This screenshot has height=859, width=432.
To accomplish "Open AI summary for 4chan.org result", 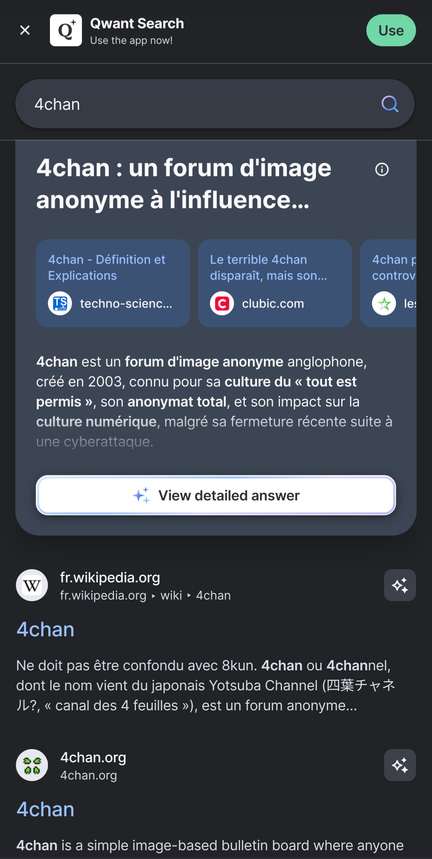I will (x=400, y=765).
